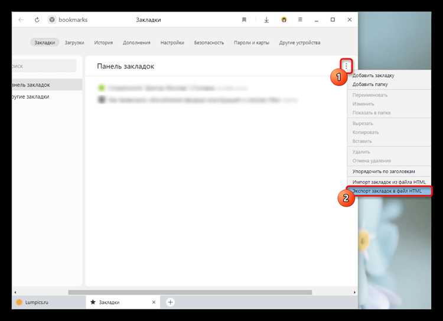Open the second bookmark with gray icon
Screen dimensions: 443x321
click(197, 99)
